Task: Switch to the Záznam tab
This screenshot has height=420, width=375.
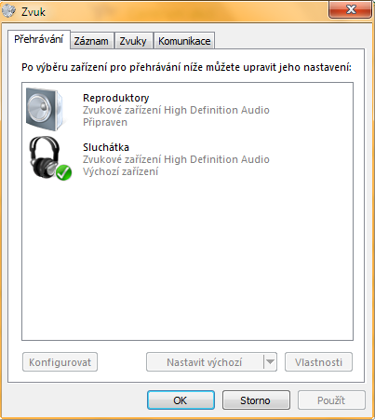Action: [x=91, y=41]
